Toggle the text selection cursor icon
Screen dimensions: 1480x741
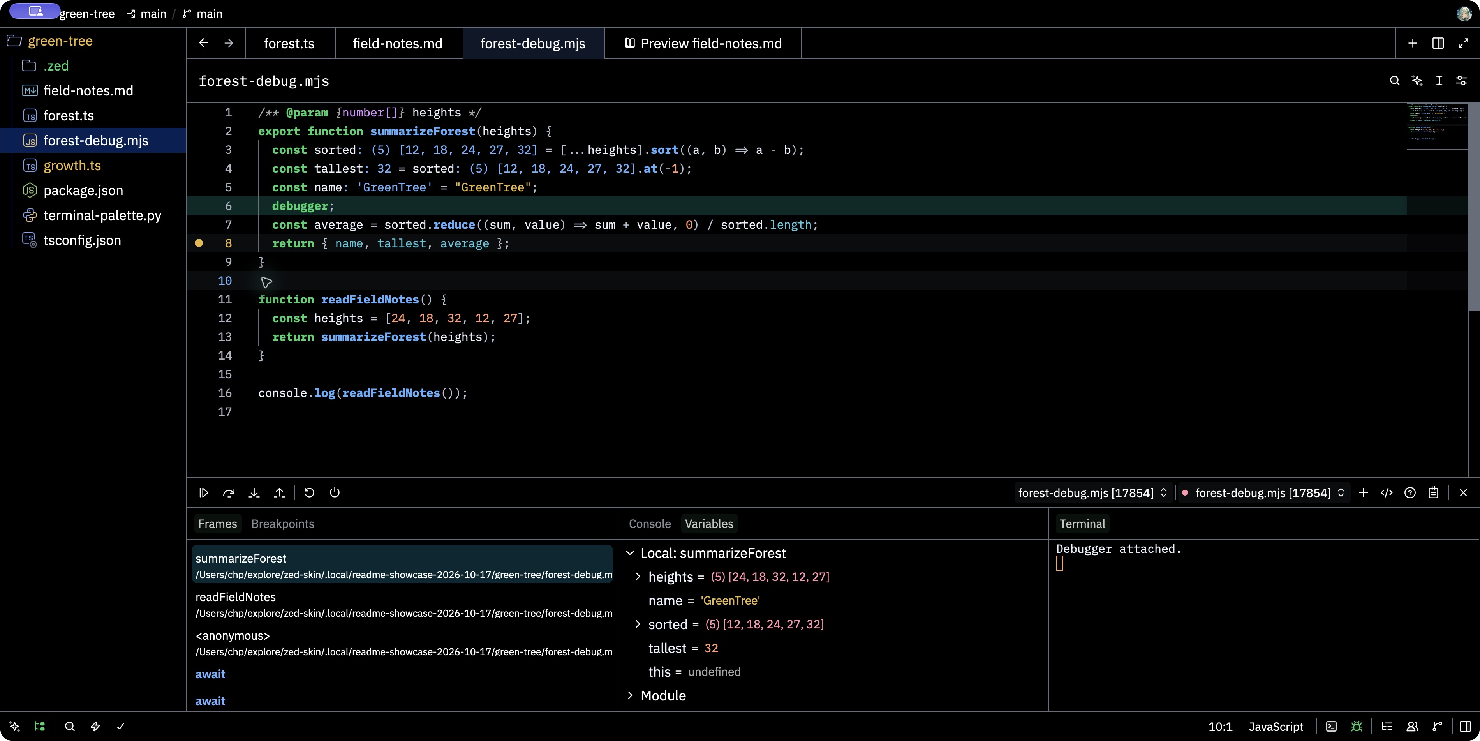[1439, 81]
